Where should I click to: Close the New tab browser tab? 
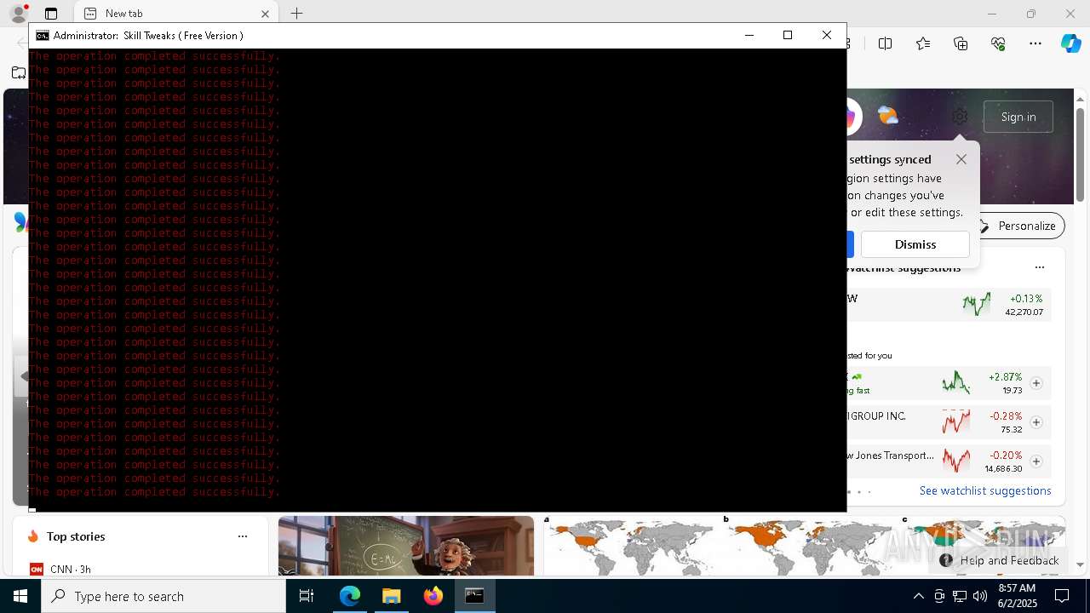coord(265,14)
